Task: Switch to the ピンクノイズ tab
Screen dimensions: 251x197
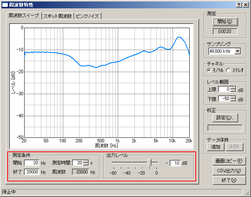Action: 87,16
